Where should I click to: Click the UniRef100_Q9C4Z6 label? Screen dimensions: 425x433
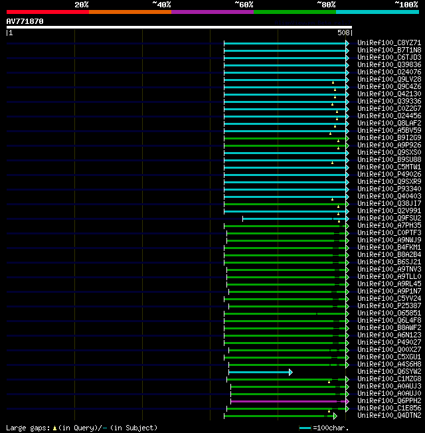pyautogui.click(x=389, y=87)
